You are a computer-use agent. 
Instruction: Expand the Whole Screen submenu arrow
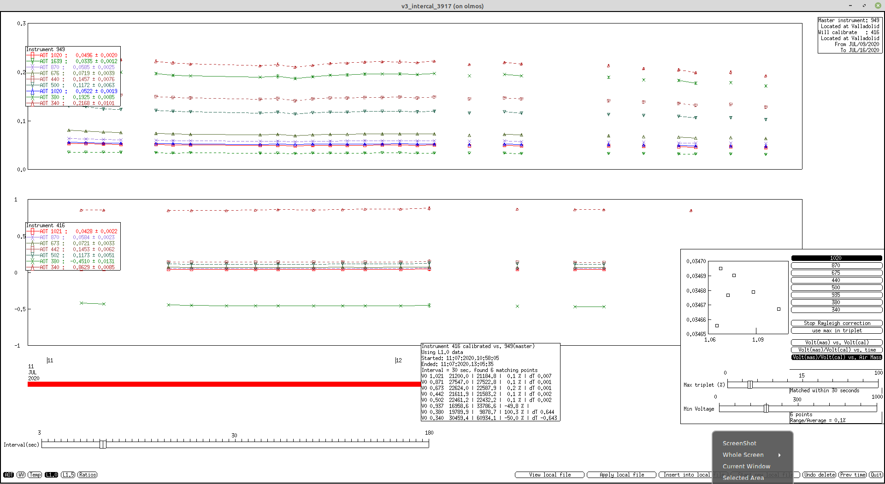[779, 455]
